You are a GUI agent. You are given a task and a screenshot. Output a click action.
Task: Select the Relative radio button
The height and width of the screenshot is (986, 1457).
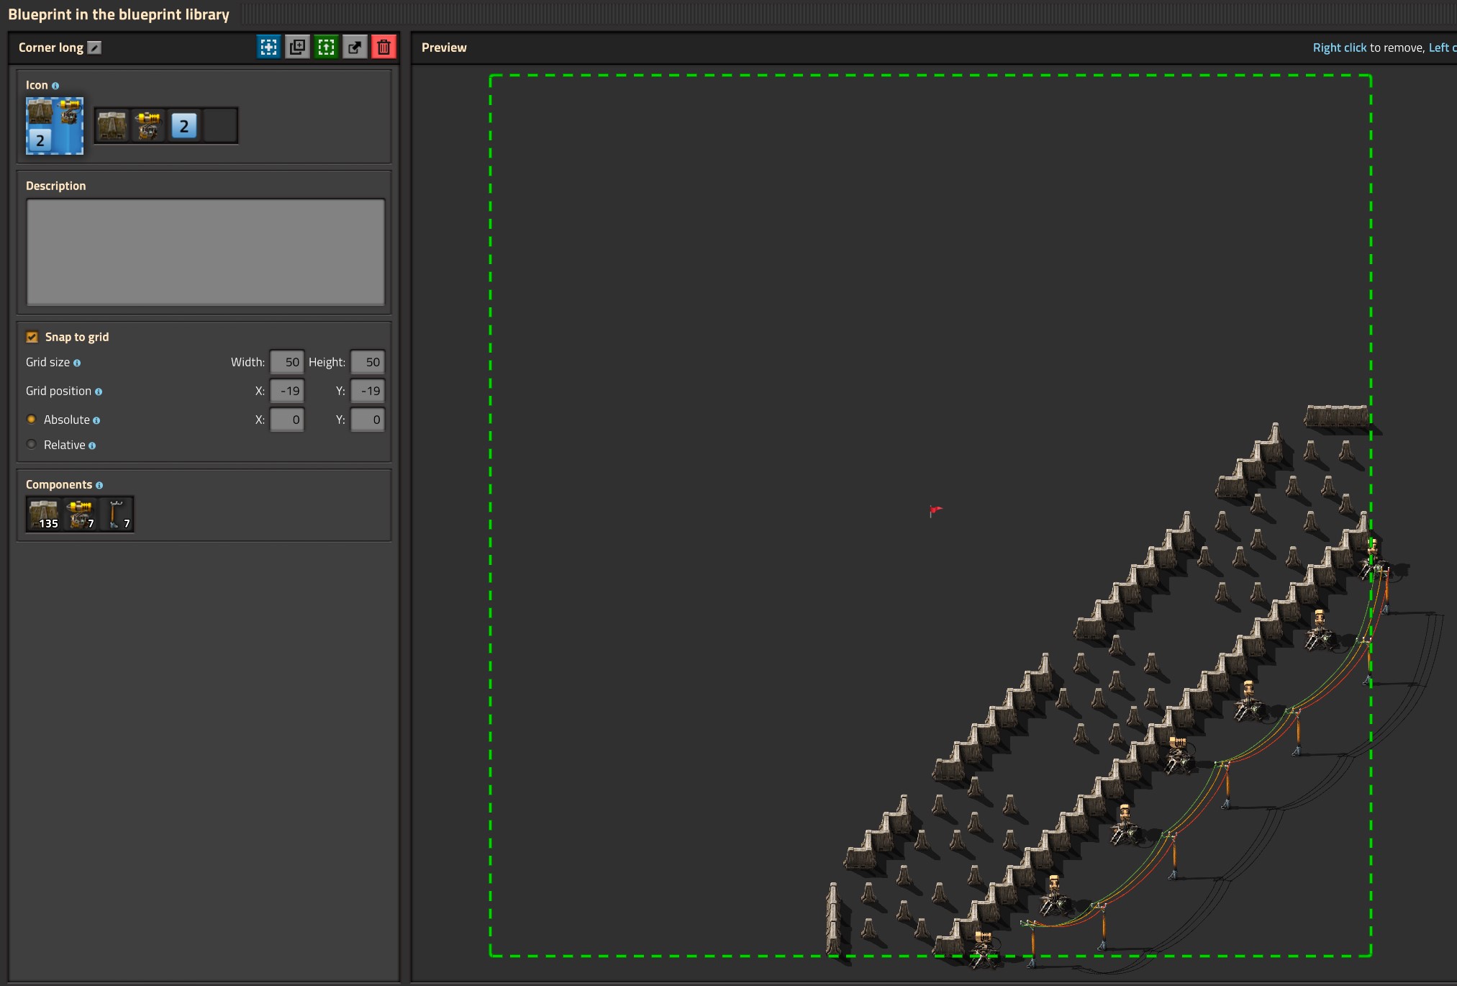(x=32, y=444)
